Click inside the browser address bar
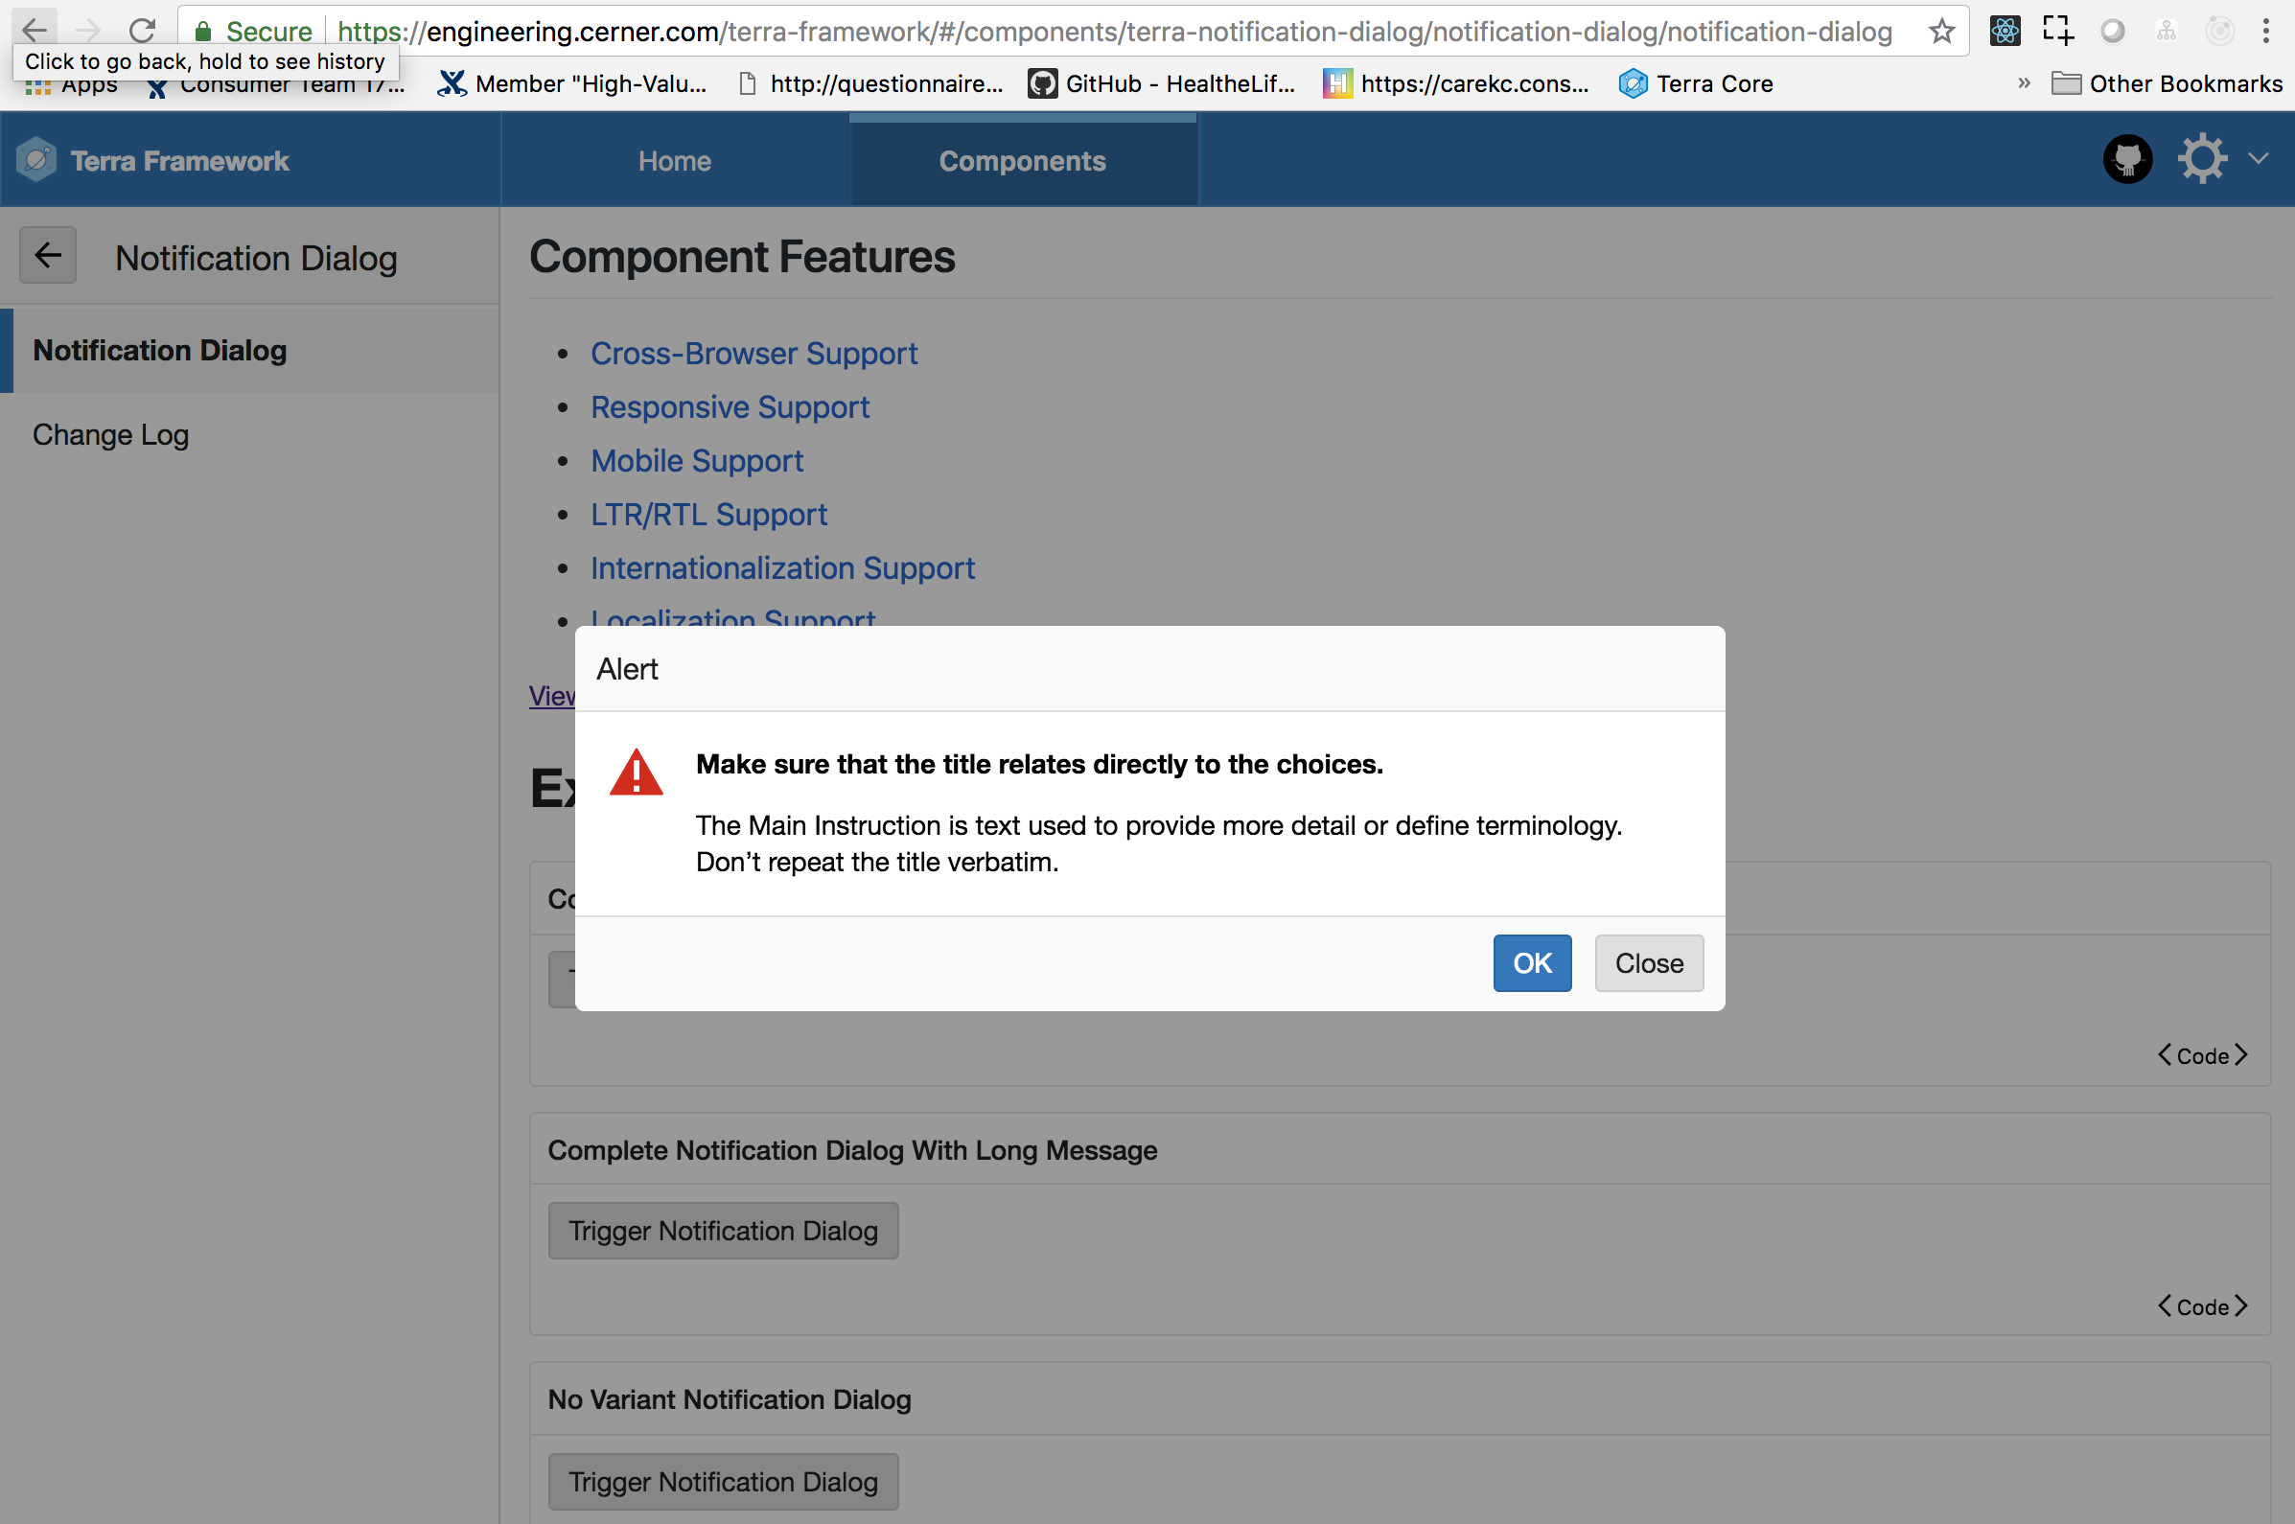2295x1524 pixels. point(1069,30)
